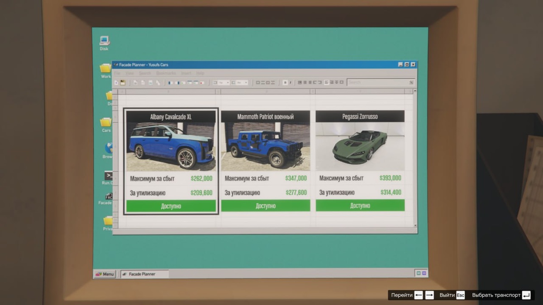This screenshot has width=543, height=305.
Task: Click the scrollbar down arrow
Action: click(414, 225)
